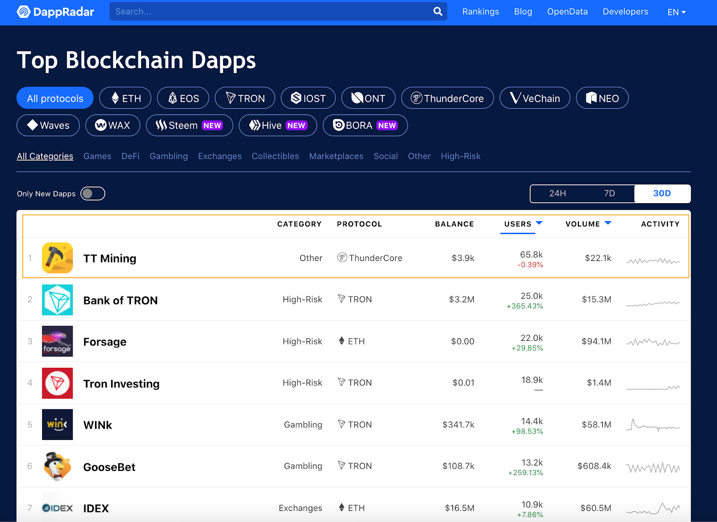Open the IDEX dapp name link
This screenshot has width=717, height=522.
coord(96,509)
